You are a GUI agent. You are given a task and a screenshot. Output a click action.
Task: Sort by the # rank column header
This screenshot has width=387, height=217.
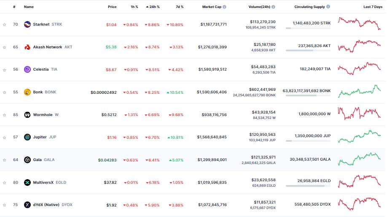tap(14, 7)
